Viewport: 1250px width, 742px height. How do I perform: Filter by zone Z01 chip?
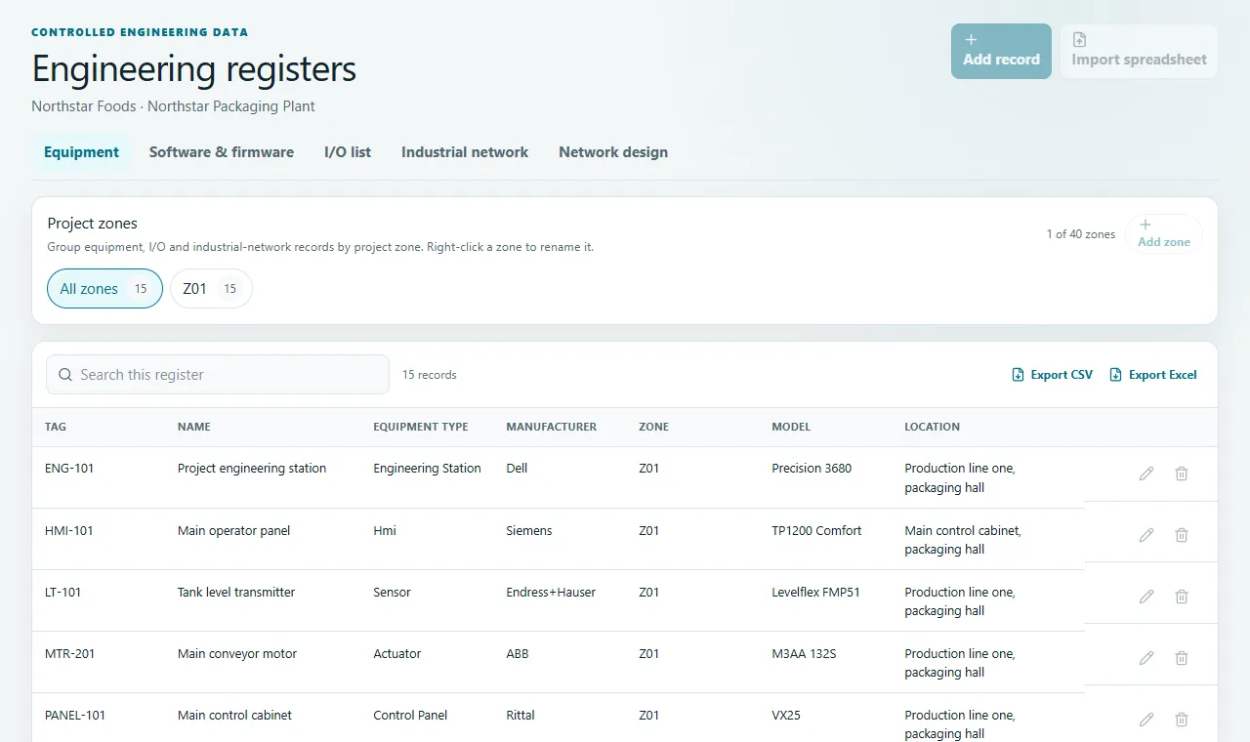pos(211,289)
